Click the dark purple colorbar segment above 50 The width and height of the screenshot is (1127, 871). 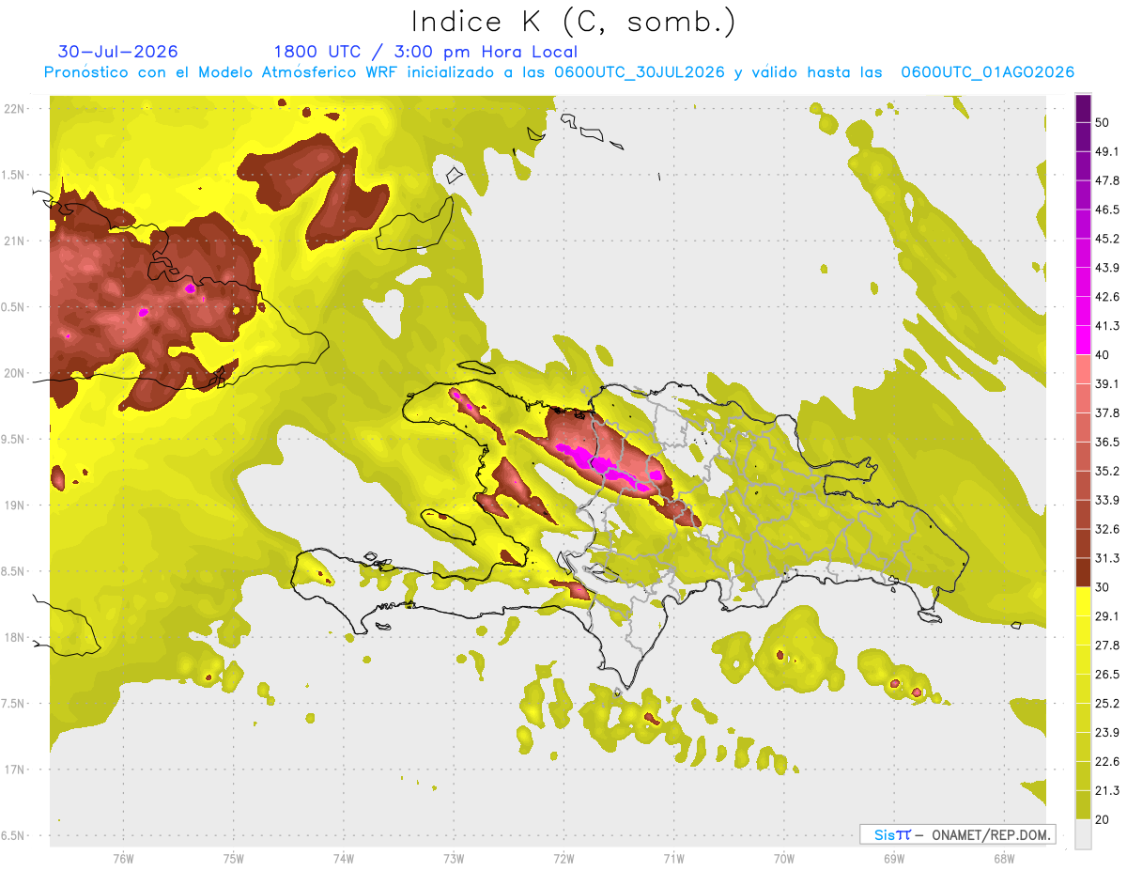click(1083, 108)
